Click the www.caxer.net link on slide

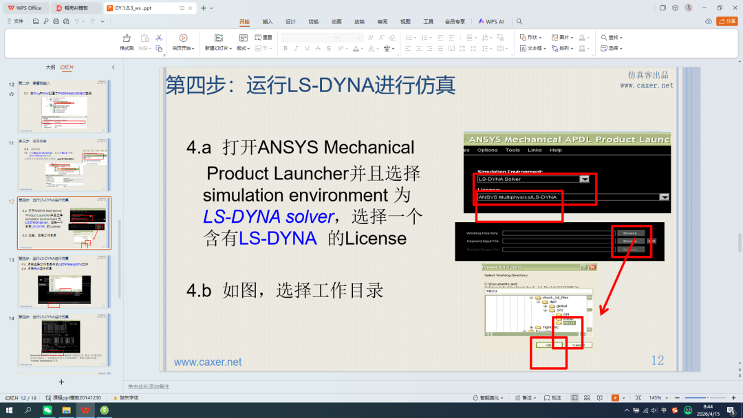[x=208, y=362]
